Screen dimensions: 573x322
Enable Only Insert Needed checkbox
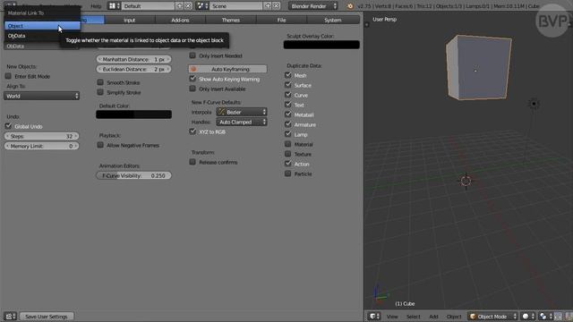(x=192, y=55)
